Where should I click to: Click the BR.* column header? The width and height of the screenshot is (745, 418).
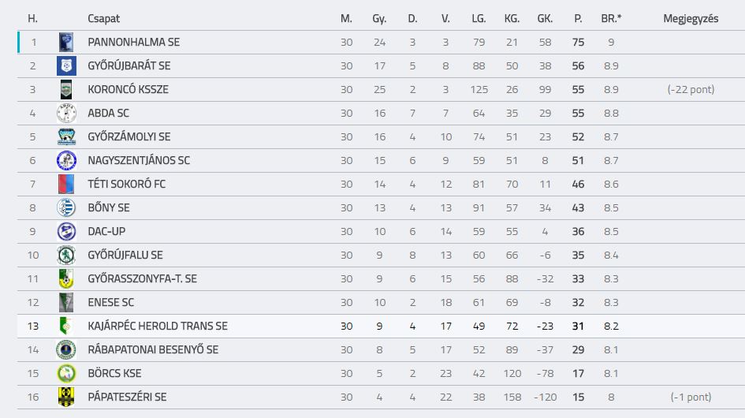pos(611,19)
